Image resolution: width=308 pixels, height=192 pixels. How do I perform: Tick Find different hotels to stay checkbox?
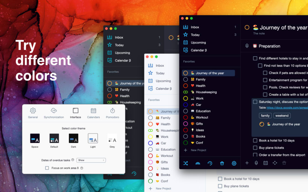coord(255,58)
